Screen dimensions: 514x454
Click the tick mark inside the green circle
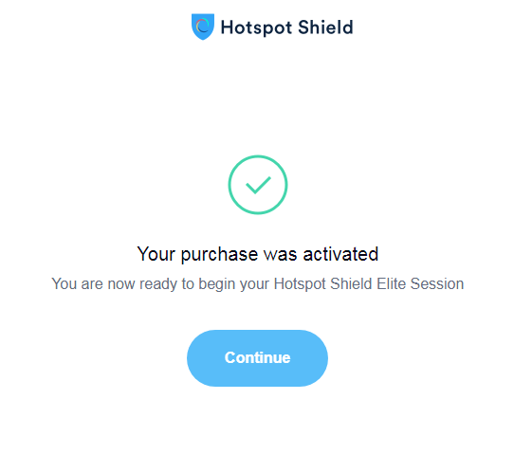coord(258,186)
